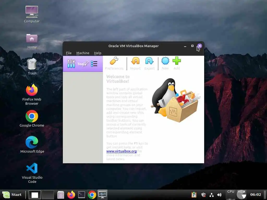Switch to the first workspace

coord(35,195)
